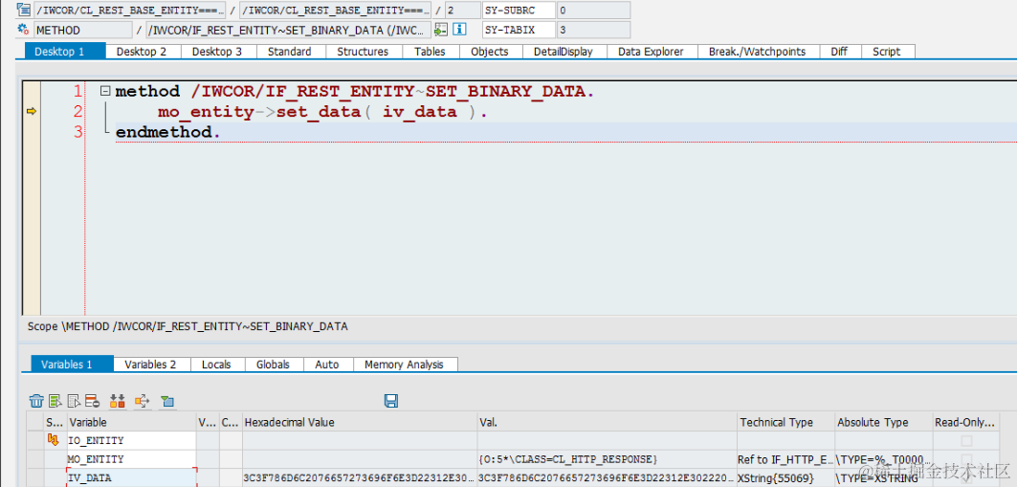Switch to the Desktop 3 tab
1017x487 pixels.
pyautogui.click(x=217, y=52)
